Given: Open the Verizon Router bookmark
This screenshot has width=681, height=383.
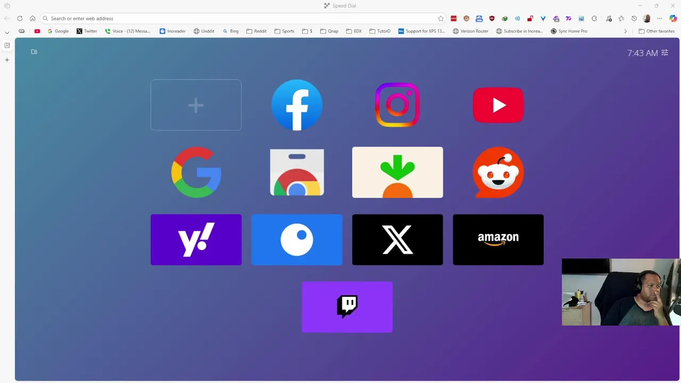Looking at the screenshot, I should (470, 31).
